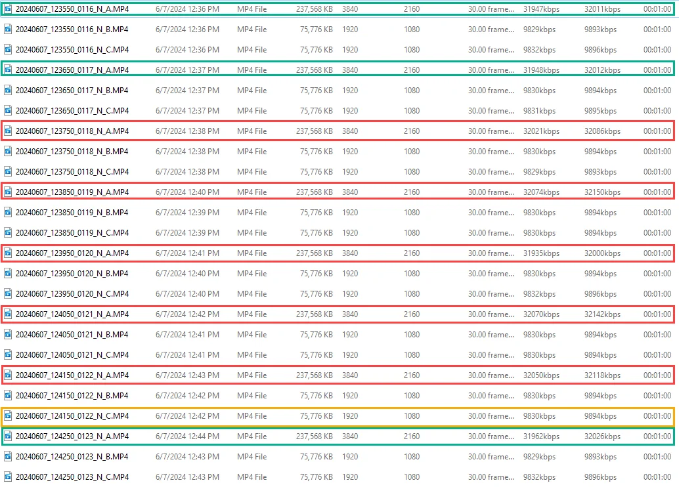The image size is (679, 487).
Task: Click file name 20240607_124250_0123_N_B.MP4
Action: (x=72, y=457)
